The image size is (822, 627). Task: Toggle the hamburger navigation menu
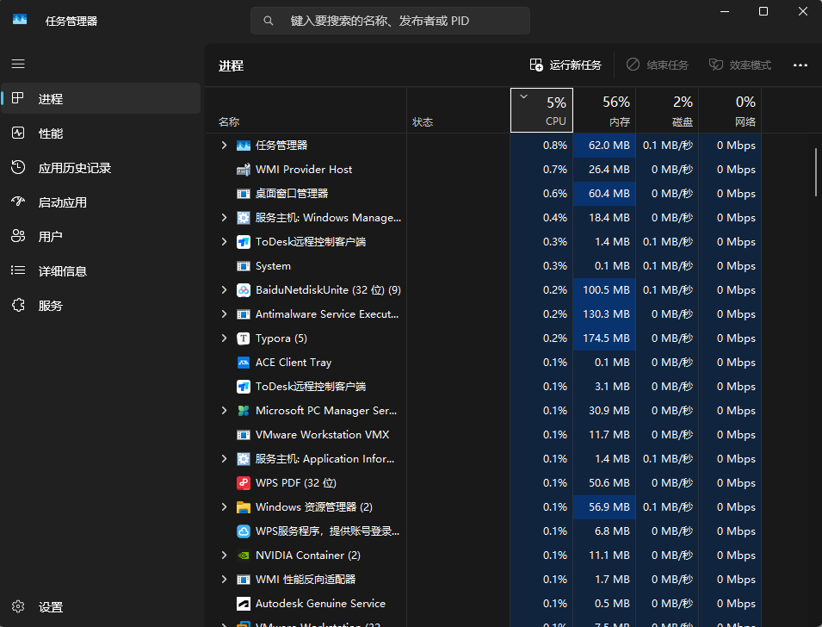point(18,64)
